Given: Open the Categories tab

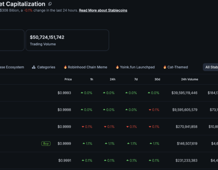Looking at the screenshot, I should tap(44, 67).
